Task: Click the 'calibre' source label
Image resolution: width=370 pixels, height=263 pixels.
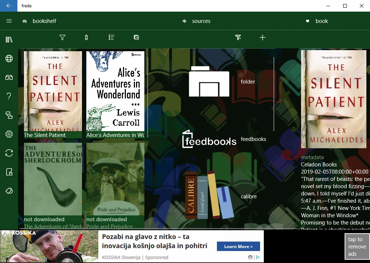Action: pos(249,197)
